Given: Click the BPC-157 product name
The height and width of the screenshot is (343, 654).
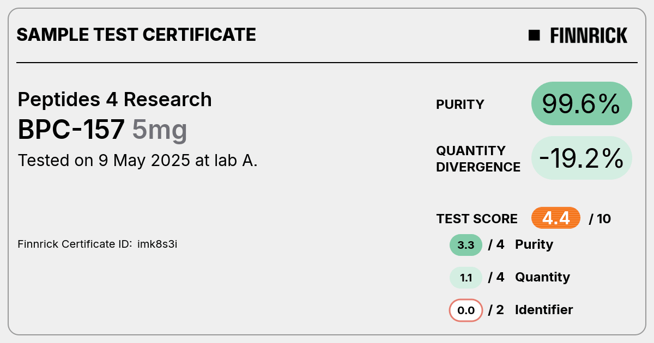Looking at the screenshot, I should (x=71, y=130).
